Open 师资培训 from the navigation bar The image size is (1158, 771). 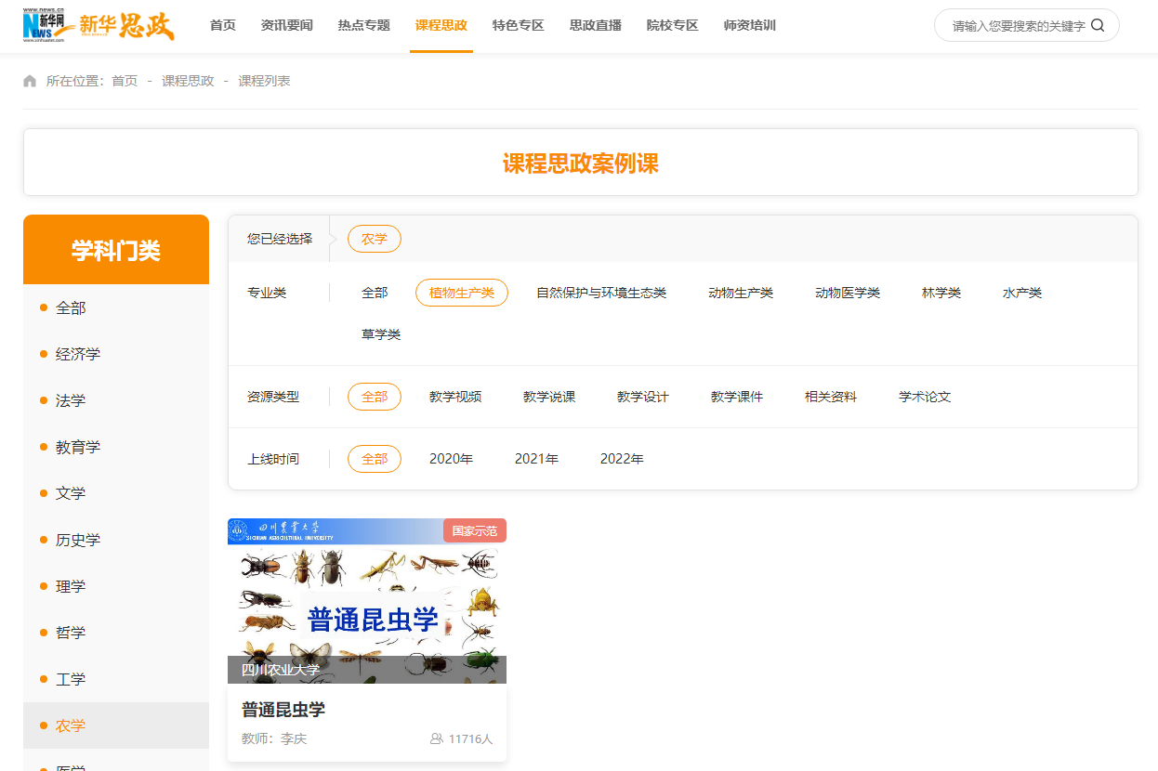(x=749, y=25)
